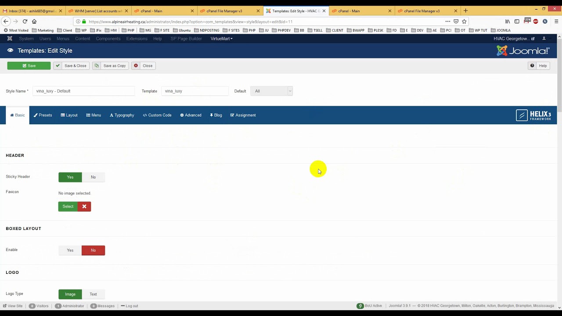
Task: Reload the page with refresh icon
Action: pos(25,21)
